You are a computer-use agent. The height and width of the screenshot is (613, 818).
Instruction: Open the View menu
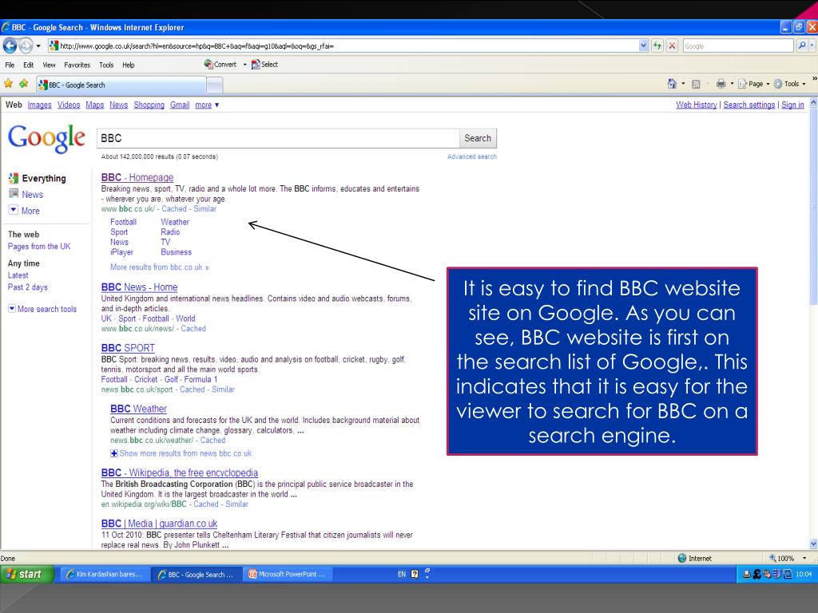[49, 65]
